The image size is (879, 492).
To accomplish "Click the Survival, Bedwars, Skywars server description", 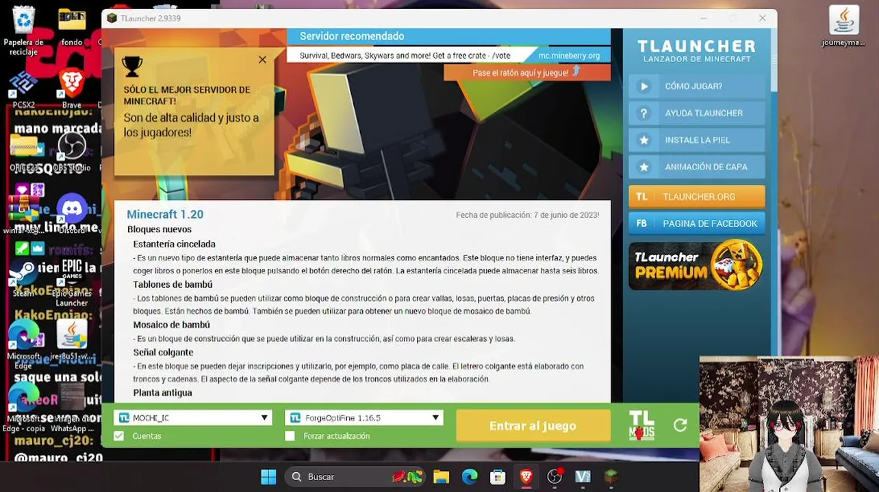I will [405, 56].
